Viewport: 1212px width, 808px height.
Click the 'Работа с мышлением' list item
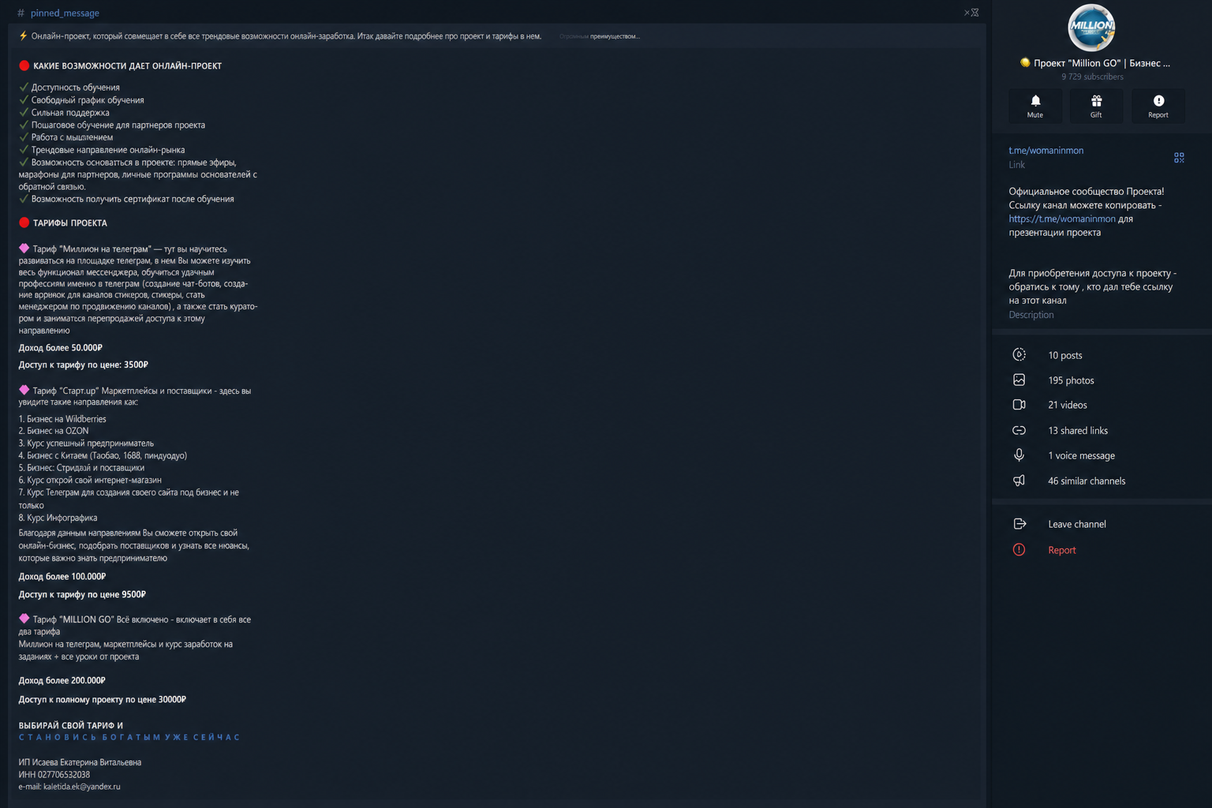click(x=72, y=137)
